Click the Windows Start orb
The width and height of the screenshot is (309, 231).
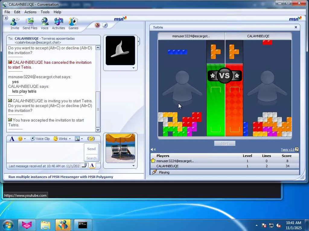[x=8, y=225]
